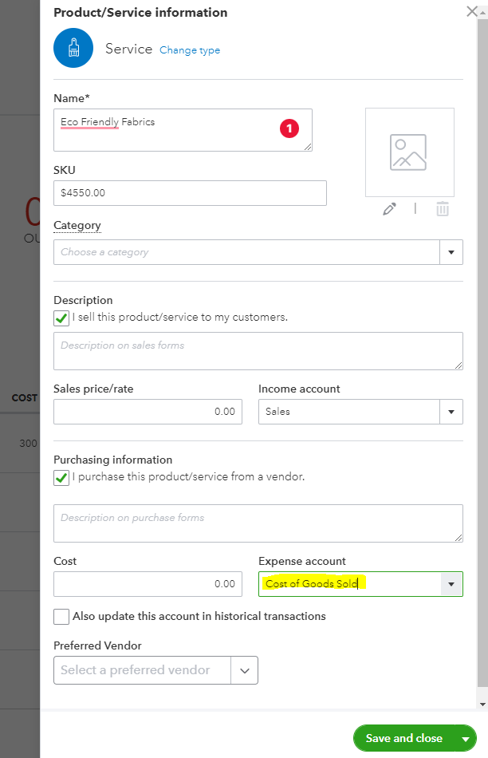The width and height of the screenshot is (488, 758).
Task: Click the trash delete image icon
Action: (x=443, y=209)
